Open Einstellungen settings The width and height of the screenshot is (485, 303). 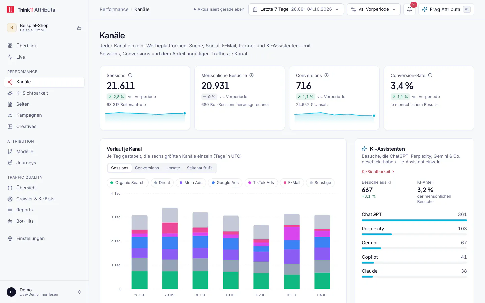click(44, 238)
